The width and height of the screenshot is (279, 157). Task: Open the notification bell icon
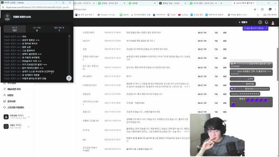pos(266,22)
